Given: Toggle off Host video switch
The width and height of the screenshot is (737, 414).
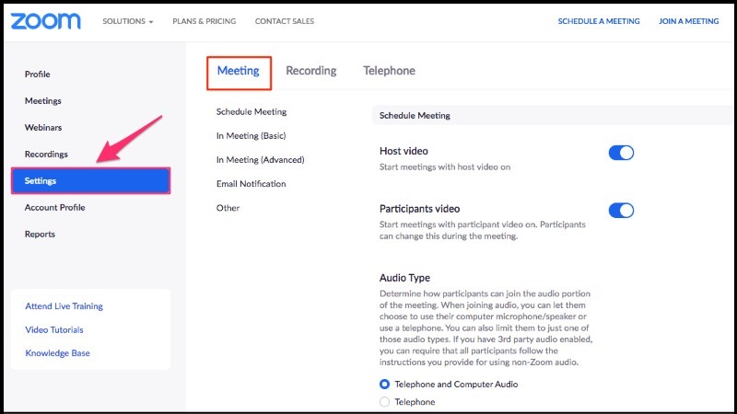Looking at the screenshot, I should [621, 153].
